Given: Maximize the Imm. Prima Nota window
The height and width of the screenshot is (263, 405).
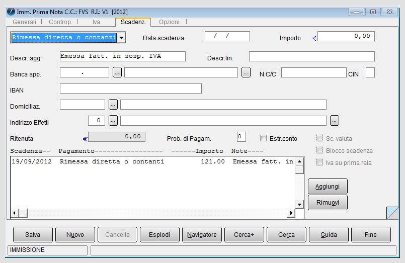Looking at the screenshot, I should (373, 12).
